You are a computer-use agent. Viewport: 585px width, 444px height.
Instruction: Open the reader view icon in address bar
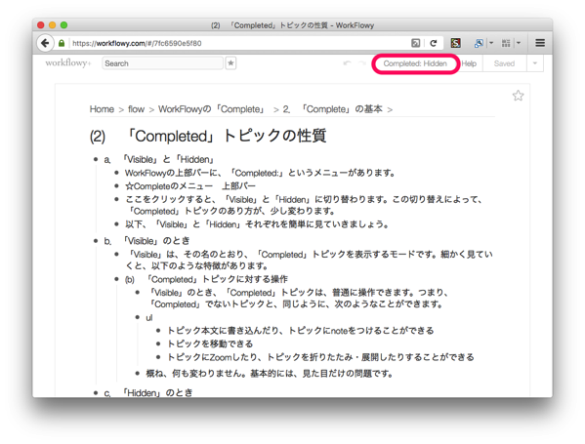click(415, 43)
